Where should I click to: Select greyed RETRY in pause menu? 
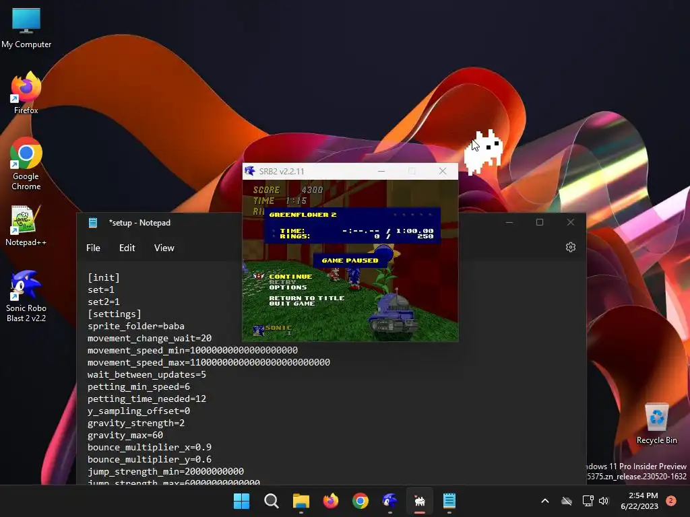[x=282, y=282]
